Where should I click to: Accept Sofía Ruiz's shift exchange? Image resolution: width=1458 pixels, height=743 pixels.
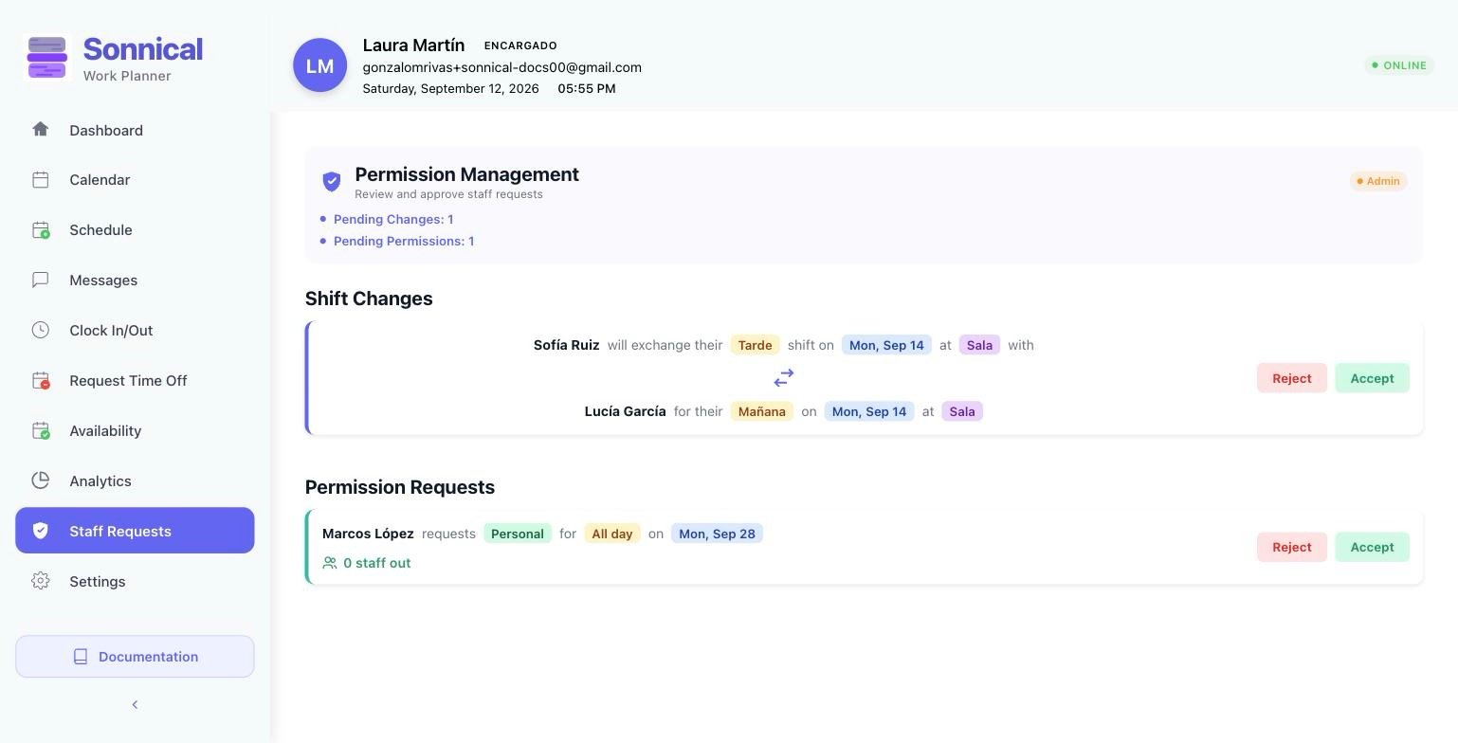(x=1372, y=378)
